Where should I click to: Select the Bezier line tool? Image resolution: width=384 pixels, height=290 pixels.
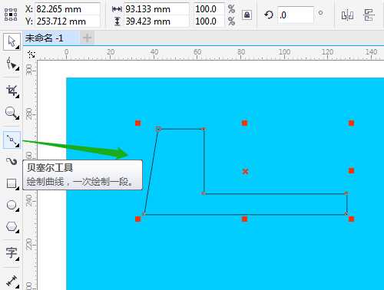[12, 140]
